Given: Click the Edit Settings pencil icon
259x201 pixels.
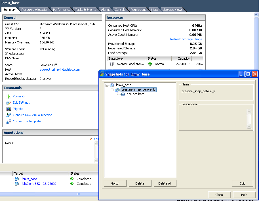Looking at the screenshot, I should click(9, 103).
